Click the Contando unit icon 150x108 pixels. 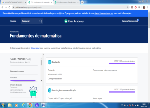click(49, 62)
